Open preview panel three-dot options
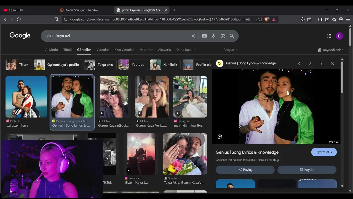This screenshot has width=353, height=199. [x=321, y=63]
